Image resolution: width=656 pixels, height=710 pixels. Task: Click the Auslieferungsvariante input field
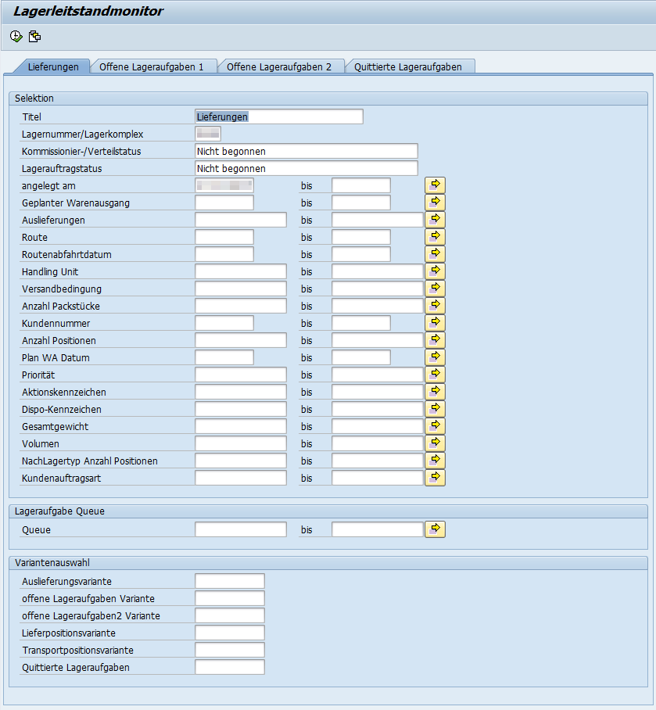[230, 581]
